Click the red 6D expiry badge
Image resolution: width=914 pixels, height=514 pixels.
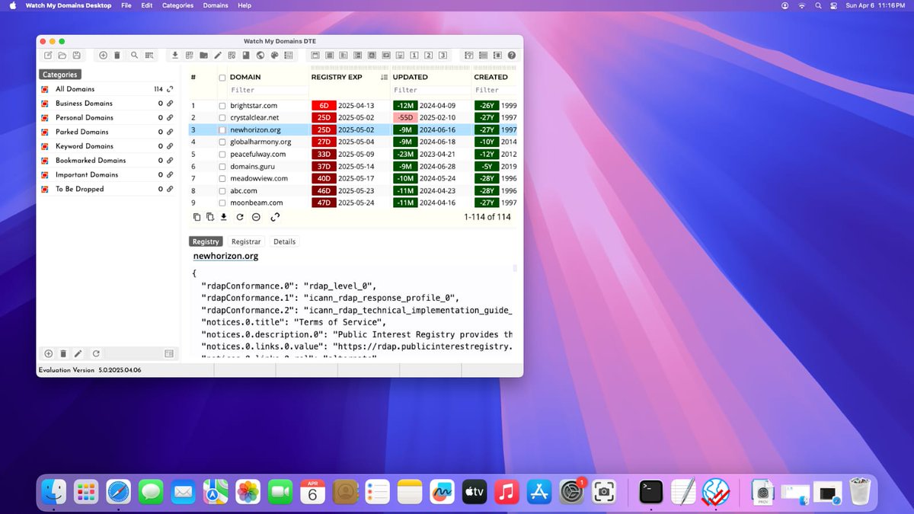coord(324,106)
